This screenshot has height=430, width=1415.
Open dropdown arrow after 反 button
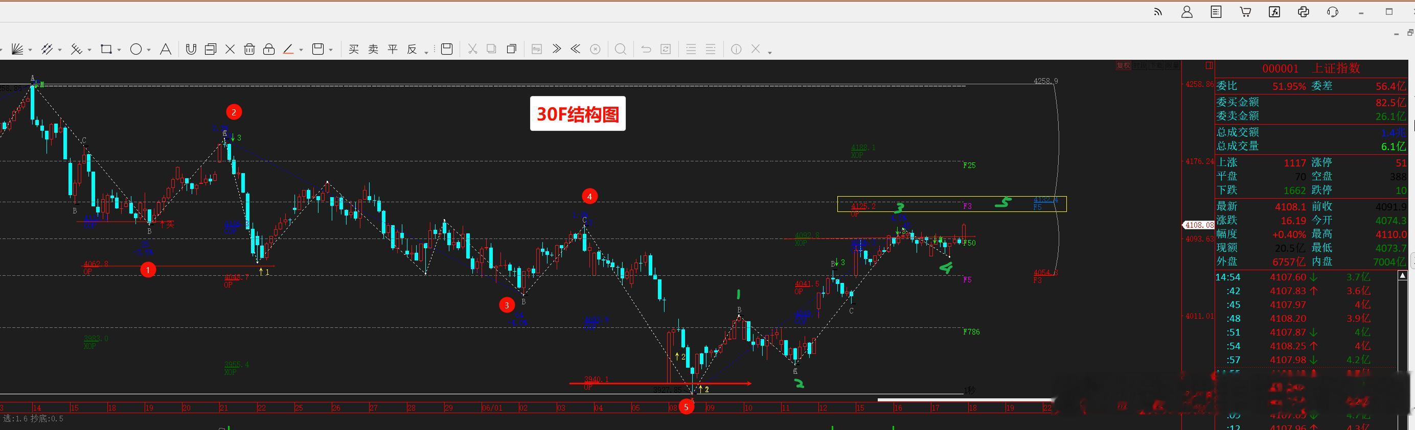coord(427,52)
